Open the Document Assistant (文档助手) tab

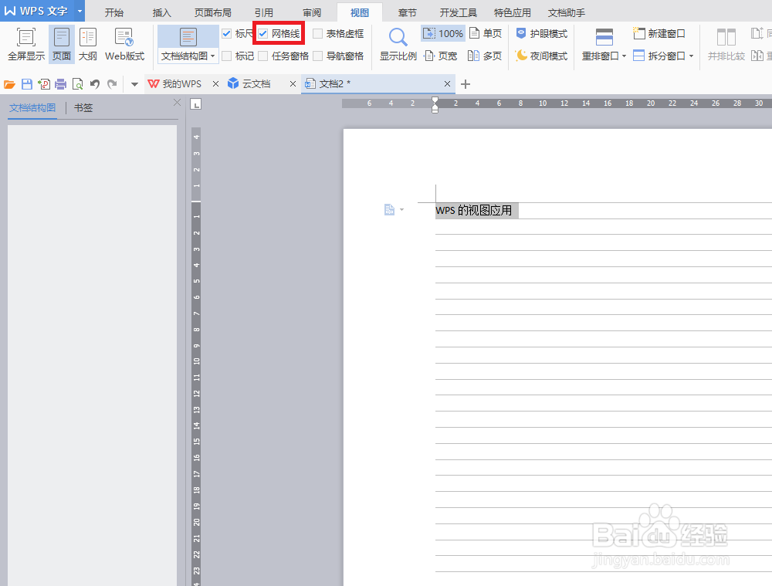[566, 12]
